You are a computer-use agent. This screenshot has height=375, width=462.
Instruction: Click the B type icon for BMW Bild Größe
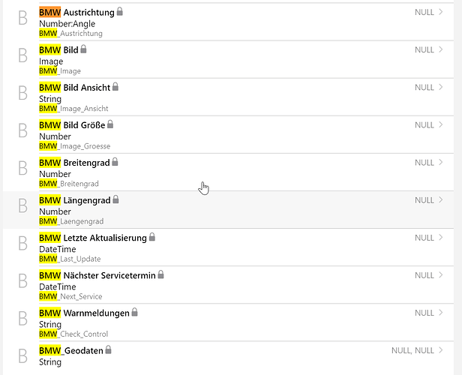click(x=22, y=131)
